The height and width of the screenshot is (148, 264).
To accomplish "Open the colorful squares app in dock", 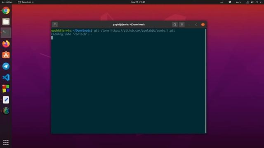I will click(6, 88).
